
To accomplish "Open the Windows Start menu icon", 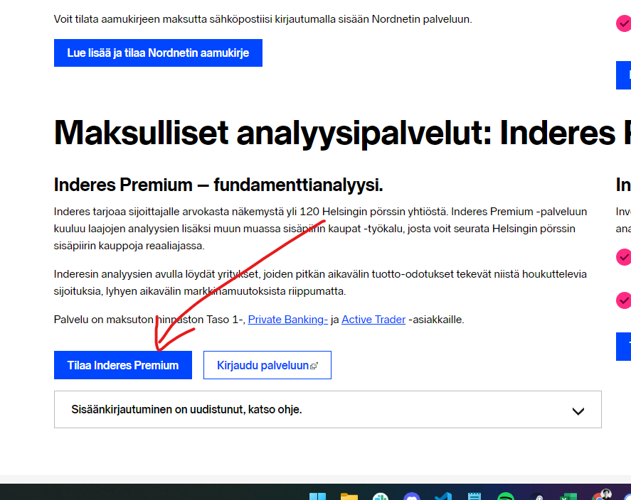I will [x=317, y=496].
